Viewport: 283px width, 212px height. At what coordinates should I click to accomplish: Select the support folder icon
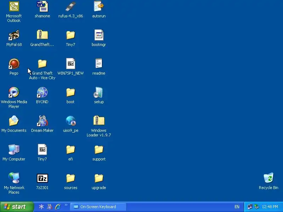[x=99, y=149]
